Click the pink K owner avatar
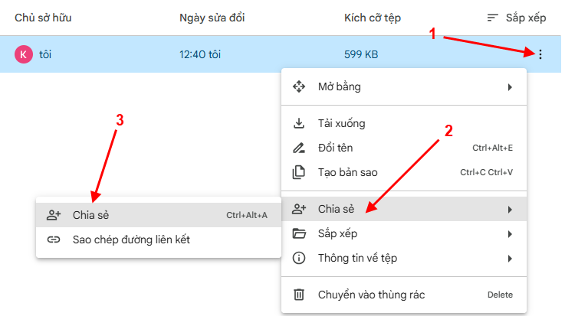 click(x=24, y=54)
